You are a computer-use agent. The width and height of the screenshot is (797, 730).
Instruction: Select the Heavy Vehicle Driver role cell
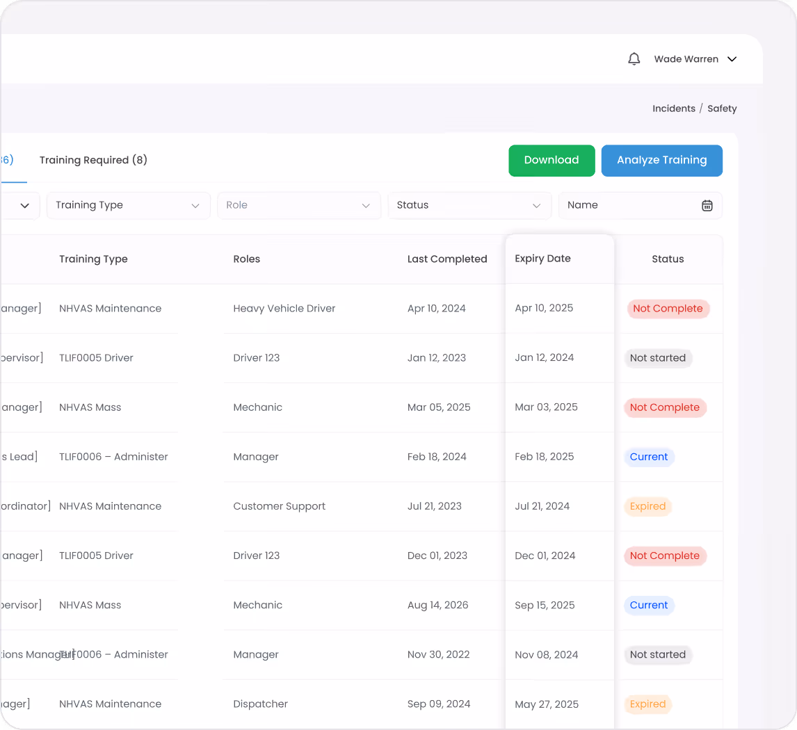284,309
